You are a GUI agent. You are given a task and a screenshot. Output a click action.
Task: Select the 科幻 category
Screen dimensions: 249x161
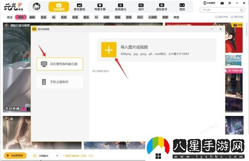[x=140, y=17]
